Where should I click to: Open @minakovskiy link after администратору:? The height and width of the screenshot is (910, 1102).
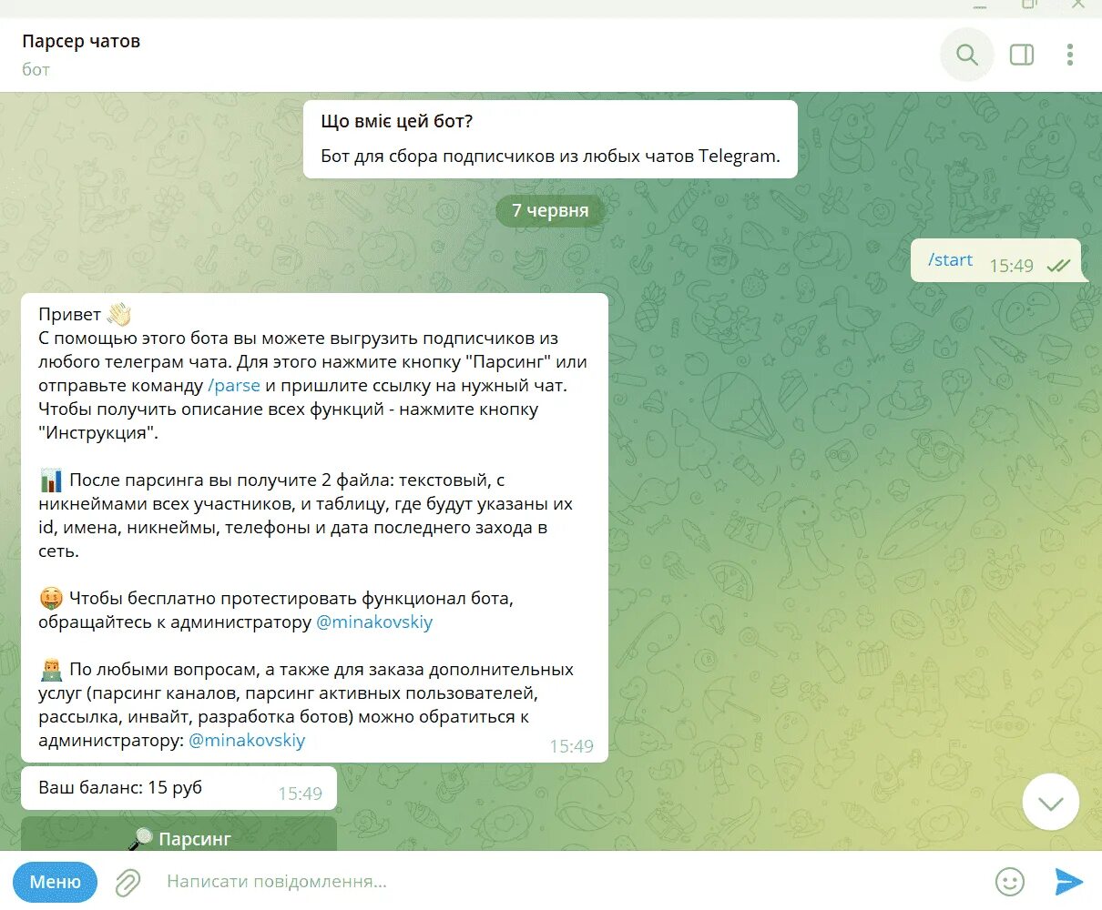click(247, 741)
